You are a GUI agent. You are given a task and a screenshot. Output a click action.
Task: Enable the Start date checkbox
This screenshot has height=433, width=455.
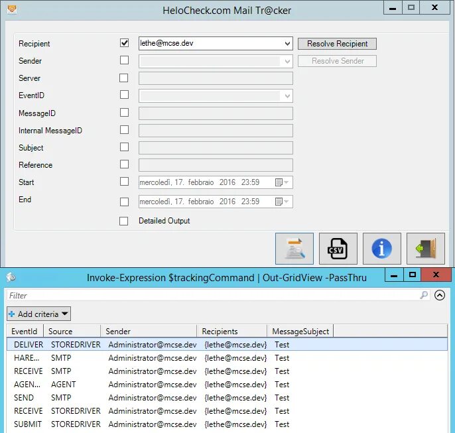[x=124, y=182]
